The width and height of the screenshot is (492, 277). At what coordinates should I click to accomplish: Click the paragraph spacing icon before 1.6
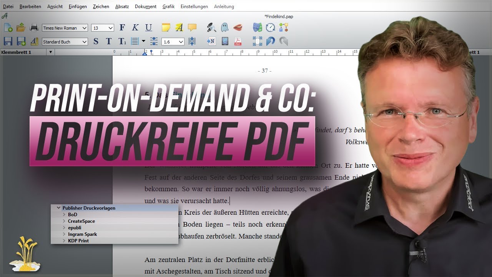(x=154, y=42)
